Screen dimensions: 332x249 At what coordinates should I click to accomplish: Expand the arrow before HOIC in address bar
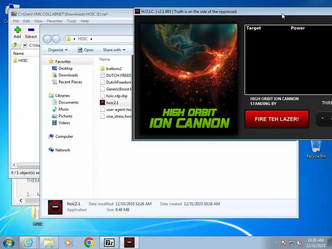74,39
